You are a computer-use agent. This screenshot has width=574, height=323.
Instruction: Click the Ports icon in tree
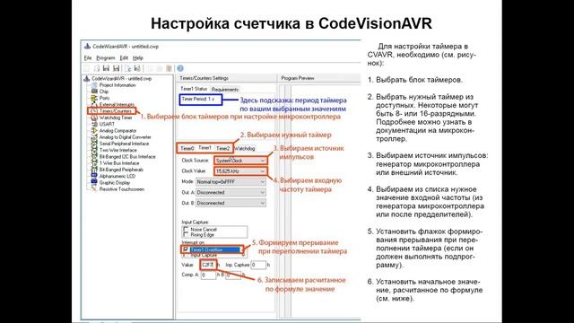(x=94, y=98)
